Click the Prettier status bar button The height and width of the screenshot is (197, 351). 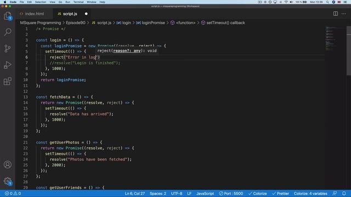click(280, 193)
